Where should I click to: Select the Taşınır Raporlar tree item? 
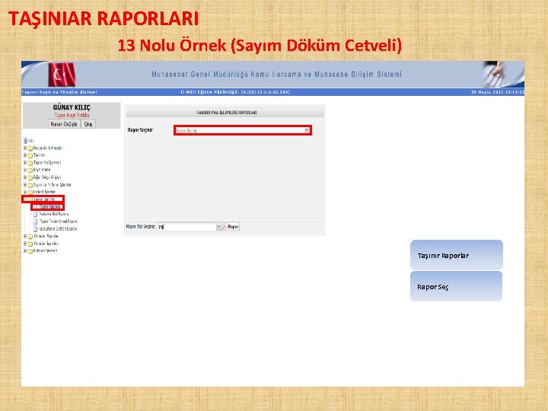[50, 207]
